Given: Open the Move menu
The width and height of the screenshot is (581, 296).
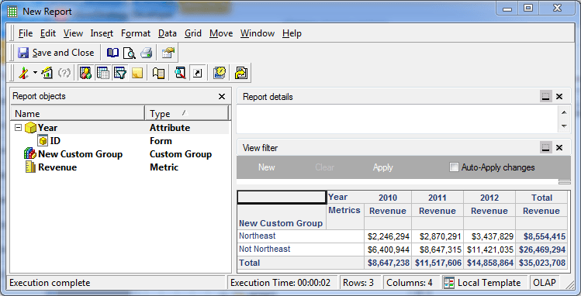Looking at the screenshot, I should tap(221, 33).
